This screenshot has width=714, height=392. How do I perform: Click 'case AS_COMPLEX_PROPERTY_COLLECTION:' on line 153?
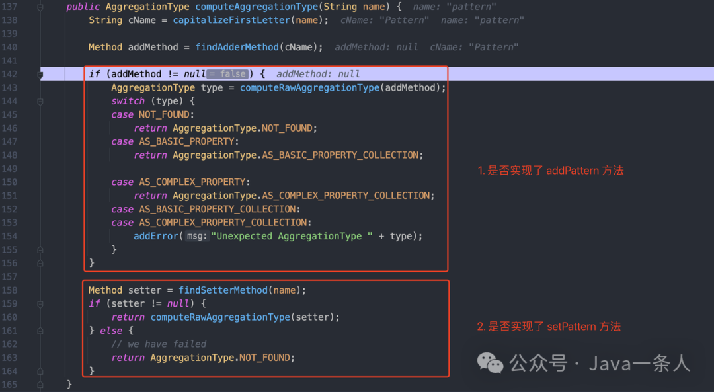click(212, 223)
